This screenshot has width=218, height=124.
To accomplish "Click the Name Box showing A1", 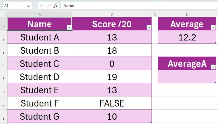I will click(x=14, y=6).
